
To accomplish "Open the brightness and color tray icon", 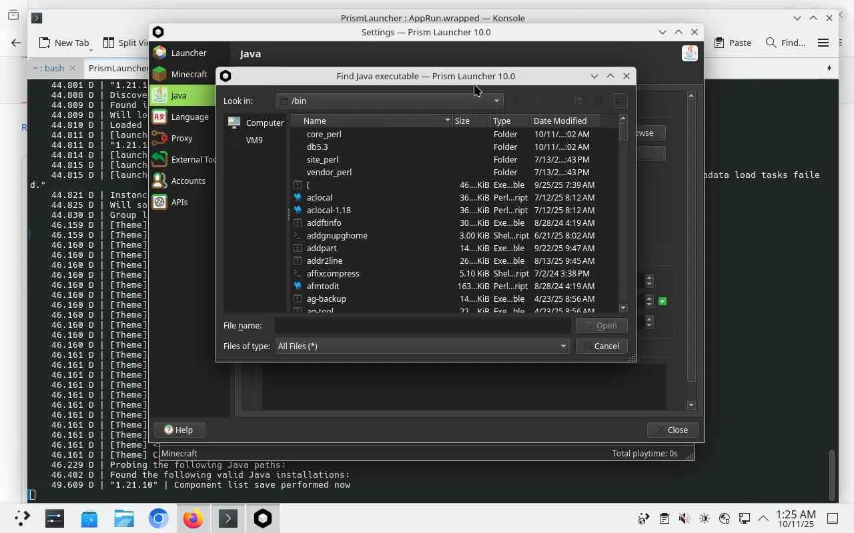I will point(705,518).
